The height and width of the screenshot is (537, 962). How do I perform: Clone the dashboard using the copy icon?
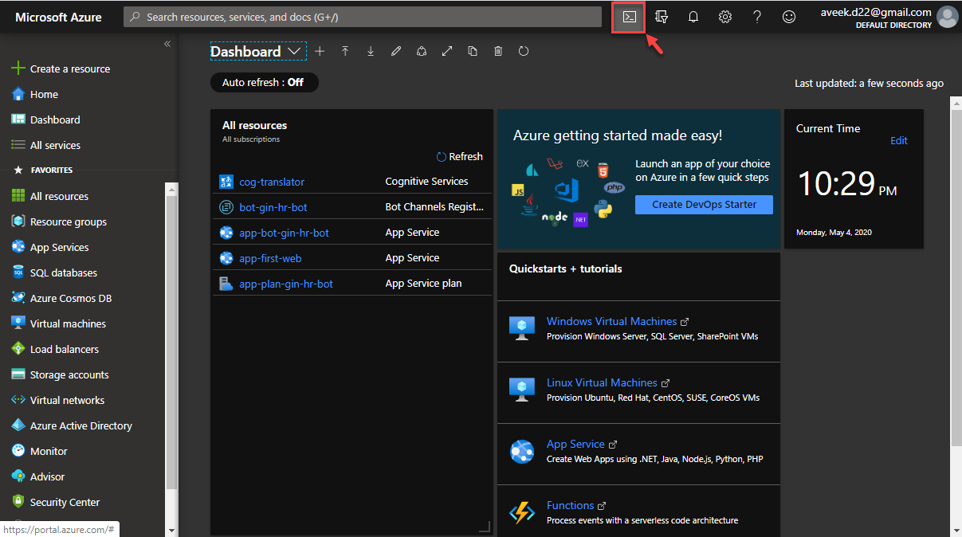click(x=473, y=51)
